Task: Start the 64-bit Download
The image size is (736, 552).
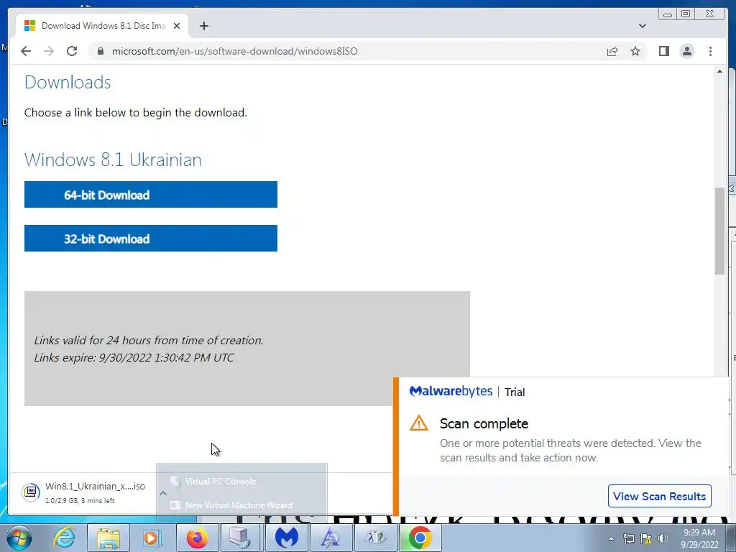Action: [151, 194]
